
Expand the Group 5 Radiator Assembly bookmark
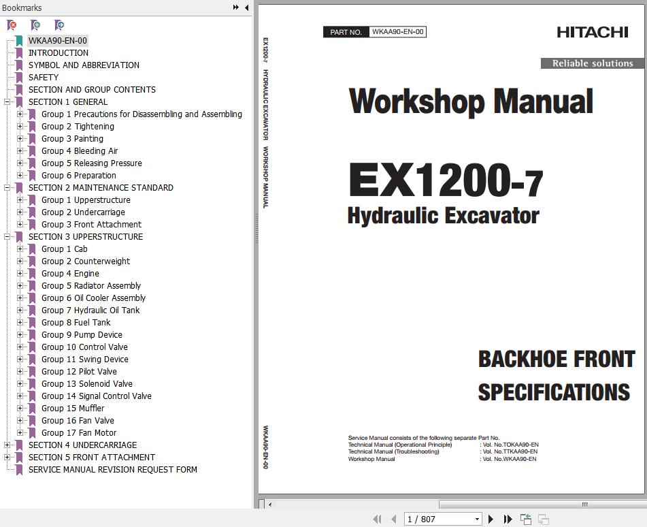click(x=20, y=286)
